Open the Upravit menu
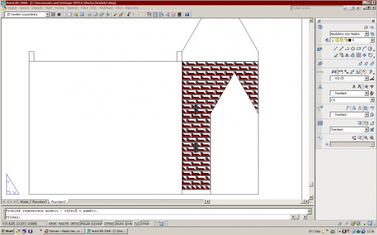This screenshot has height=235, width=377. pos(24,8)
